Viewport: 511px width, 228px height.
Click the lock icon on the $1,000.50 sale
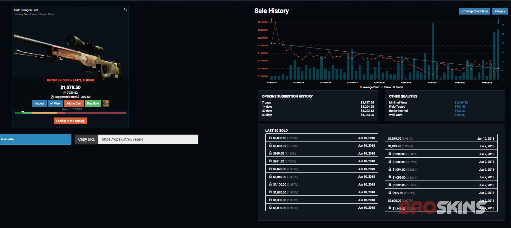point(270,138)
